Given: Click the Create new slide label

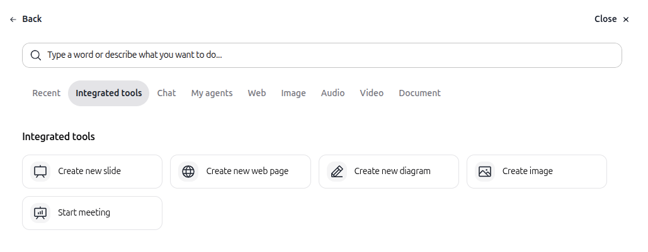Looking at the screenshot, I should click(89, 171).
